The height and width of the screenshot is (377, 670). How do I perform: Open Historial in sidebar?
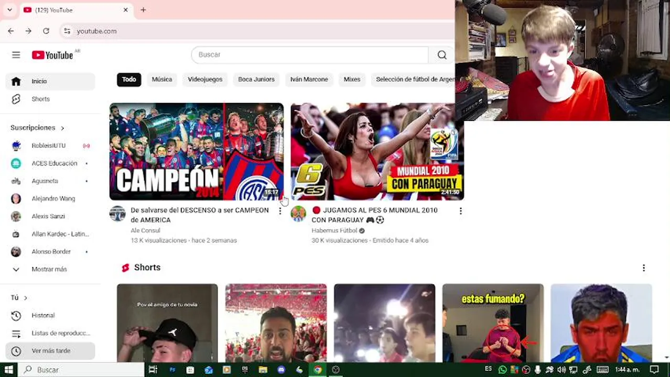point(50,315)
